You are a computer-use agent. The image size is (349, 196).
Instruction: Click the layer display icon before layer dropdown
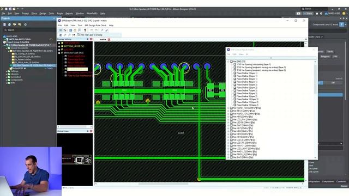[78, 35]
